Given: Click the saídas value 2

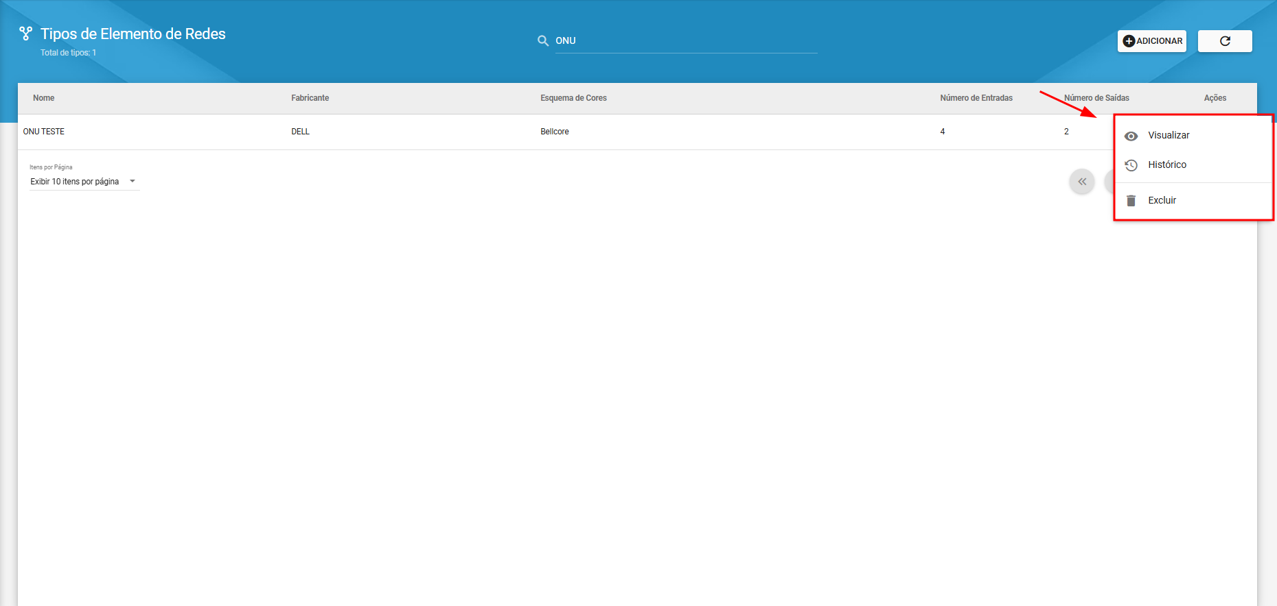Looking at the screenshot, I should tap(1066, 132).
